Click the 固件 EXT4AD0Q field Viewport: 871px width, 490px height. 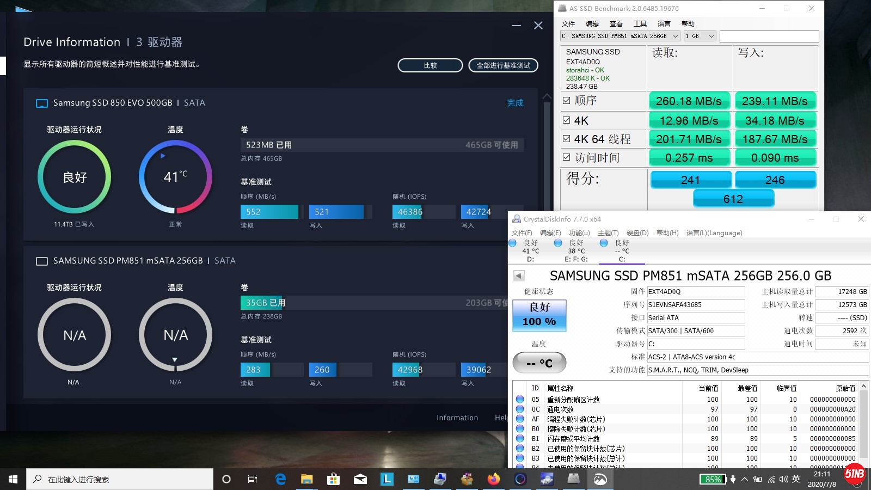coord(696,292)
